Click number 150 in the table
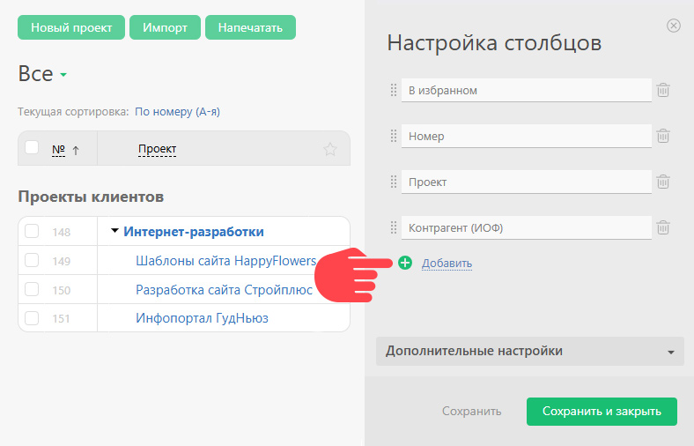 tap(61, 291)
